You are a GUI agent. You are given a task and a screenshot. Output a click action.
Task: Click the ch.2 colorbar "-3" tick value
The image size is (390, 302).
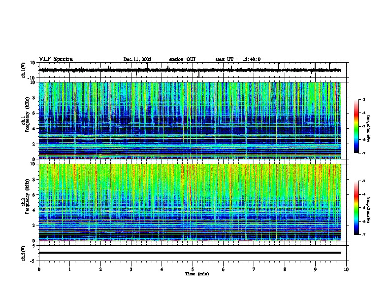(363, 181)
